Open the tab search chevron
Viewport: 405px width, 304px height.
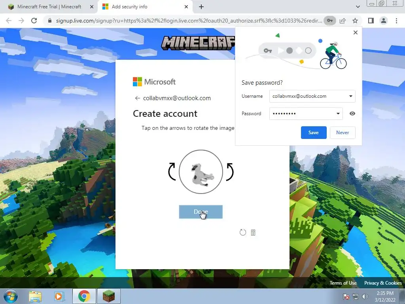pos(358,7)
